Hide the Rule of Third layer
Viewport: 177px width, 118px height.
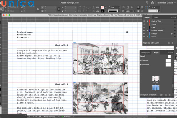pos(144,21)
